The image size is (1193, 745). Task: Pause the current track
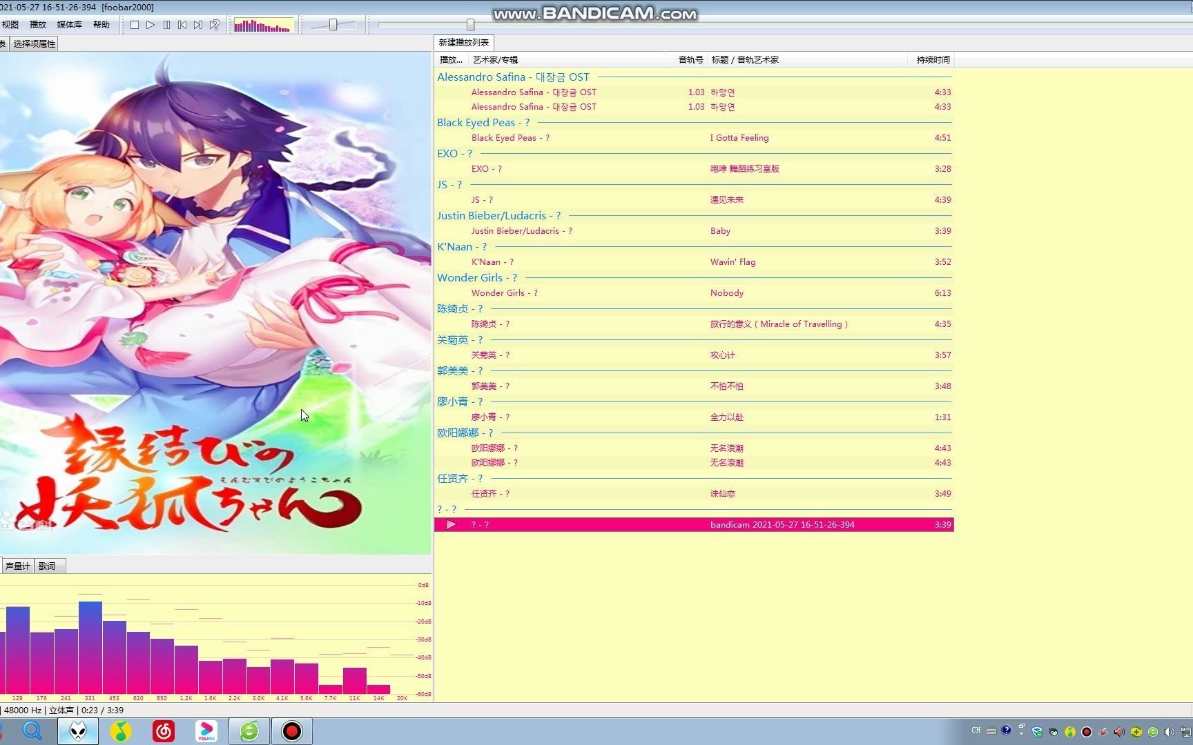pyautogui.click(x=166, y=25)
